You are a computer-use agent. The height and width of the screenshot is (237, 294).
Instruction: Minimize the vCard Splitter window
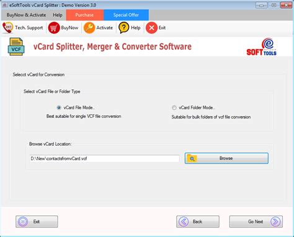pyautogui.click(x=261, y=5)
